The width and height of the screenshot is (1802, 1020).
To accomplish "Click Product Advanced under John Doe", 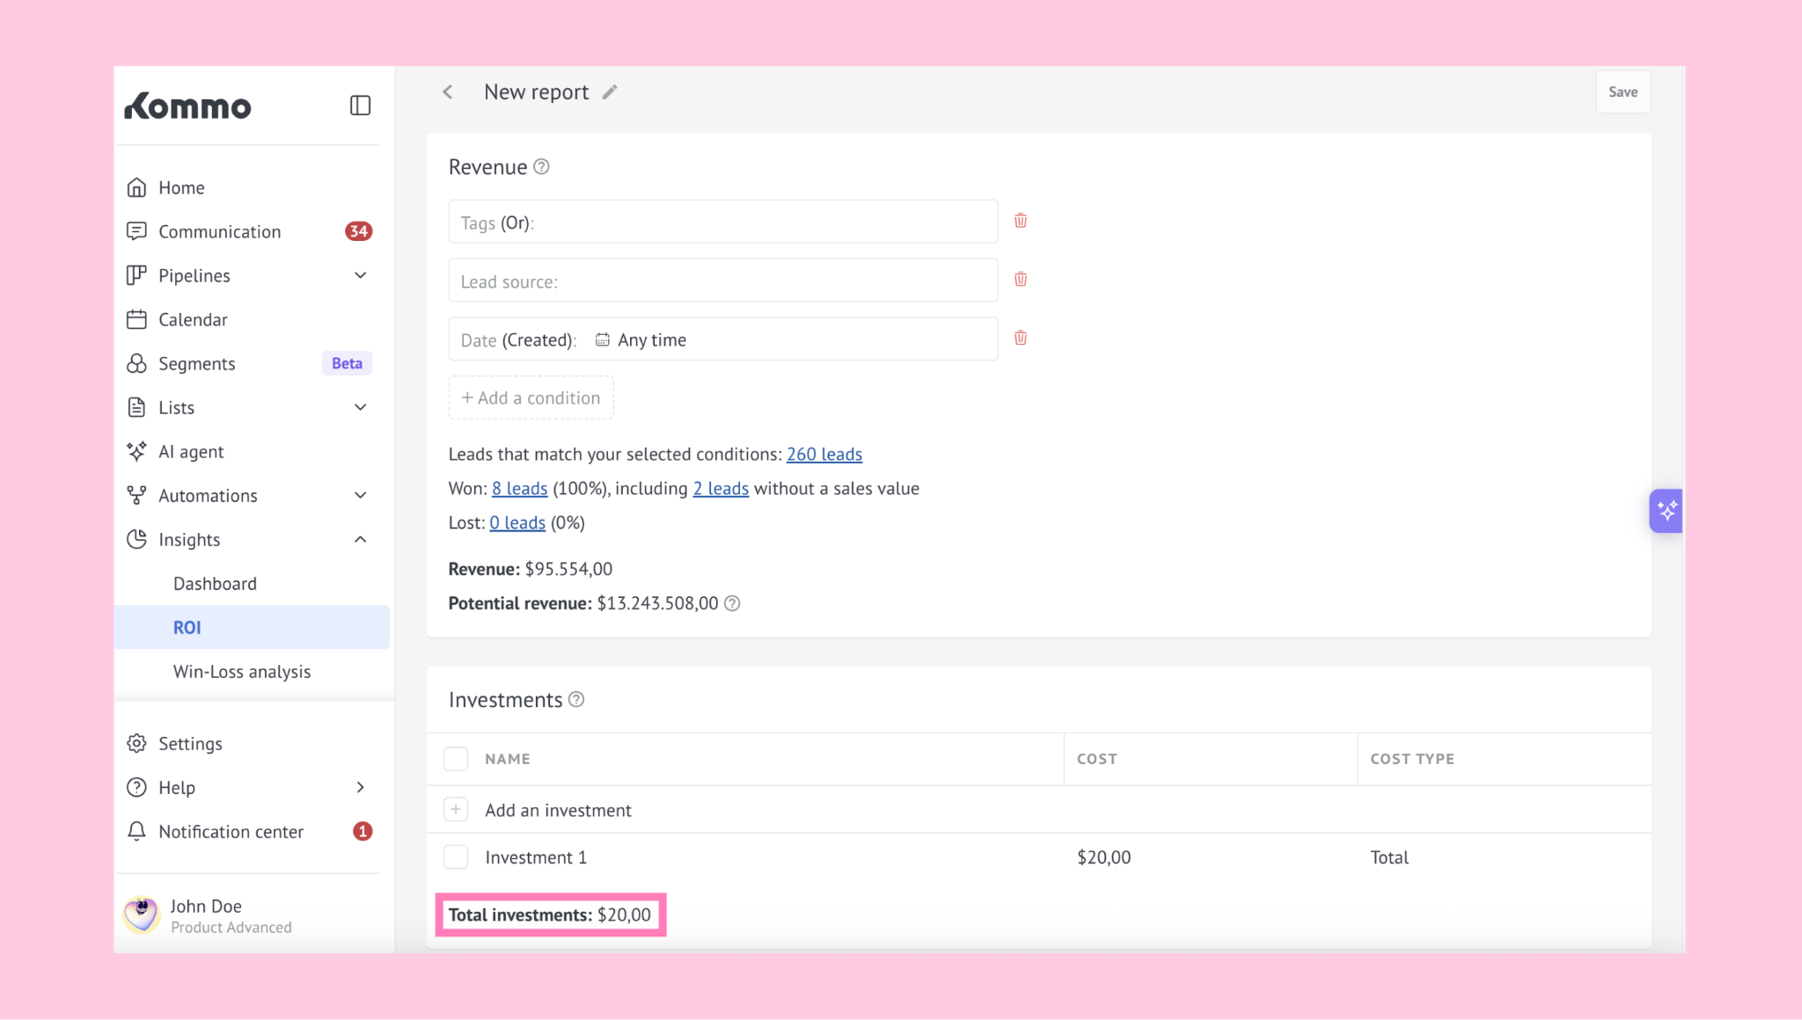I will click(x=231, y=928).
